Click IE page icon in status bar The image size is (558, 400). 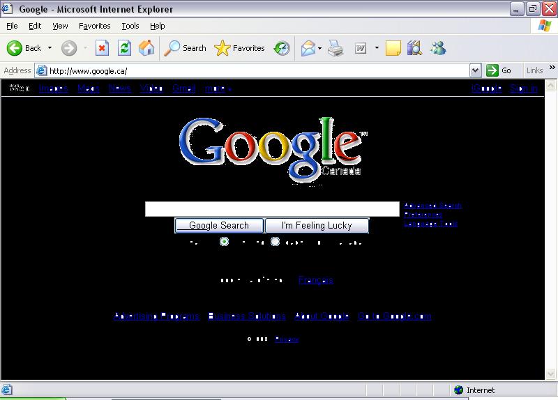(x=6, y=390)
